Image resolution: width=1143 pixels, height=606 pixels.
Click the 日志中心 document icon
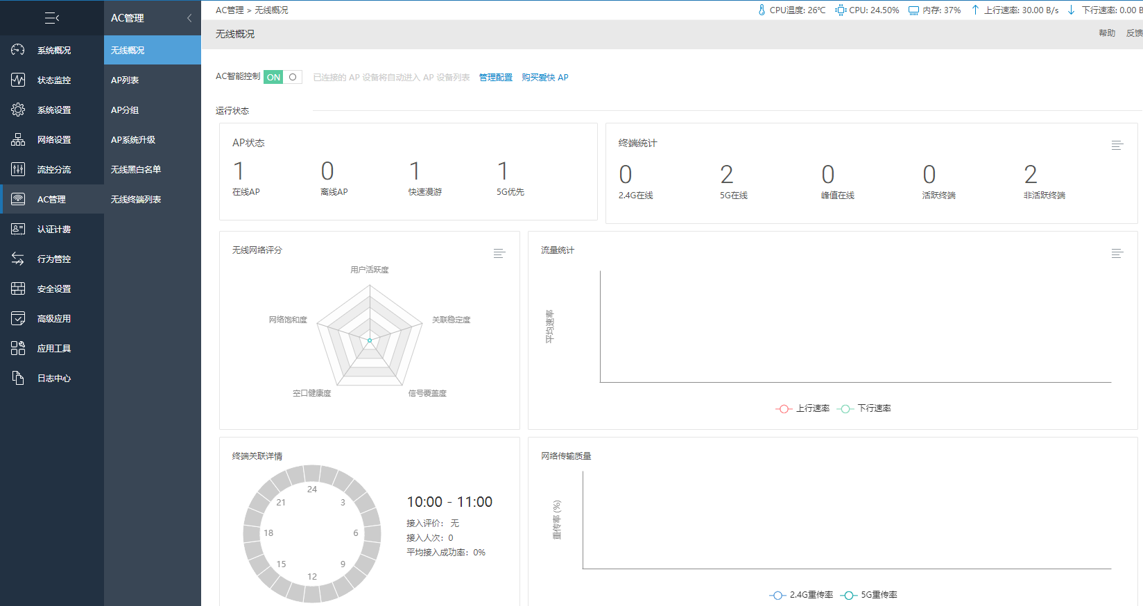point(18,378)
